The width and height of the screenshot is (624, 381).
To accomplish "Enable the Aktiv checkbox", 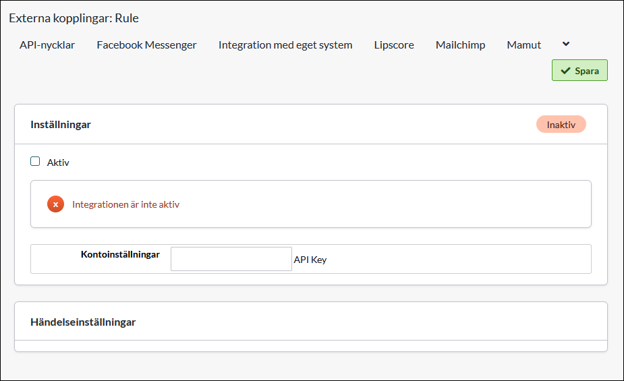I will coord(35,161).
